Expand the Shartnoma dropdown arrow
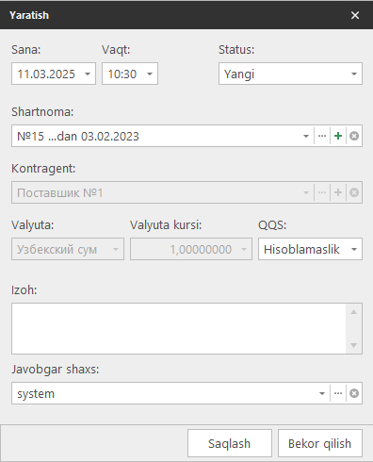This screenshot has width=373, height=462. pos(306,136)
